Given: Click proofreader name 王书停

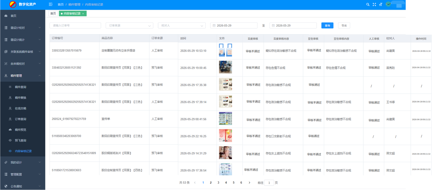Looking at the screenshot, I should [391, 102].
